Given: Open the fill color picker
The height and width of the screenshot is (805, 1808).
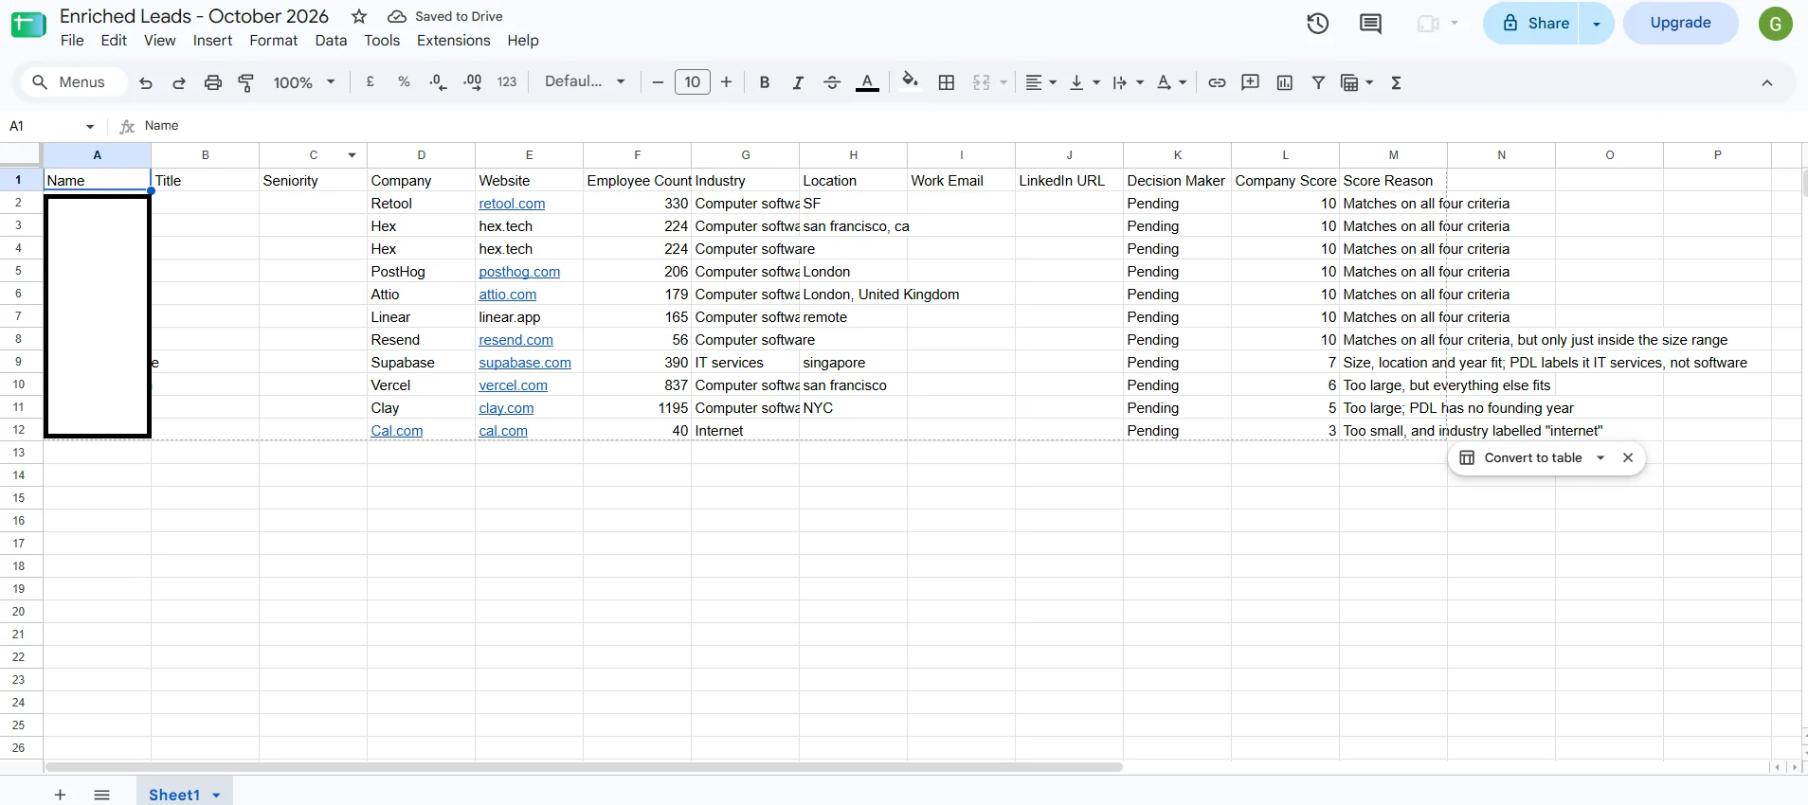Looking at the screenshot, I should click(x=910, y=81).
